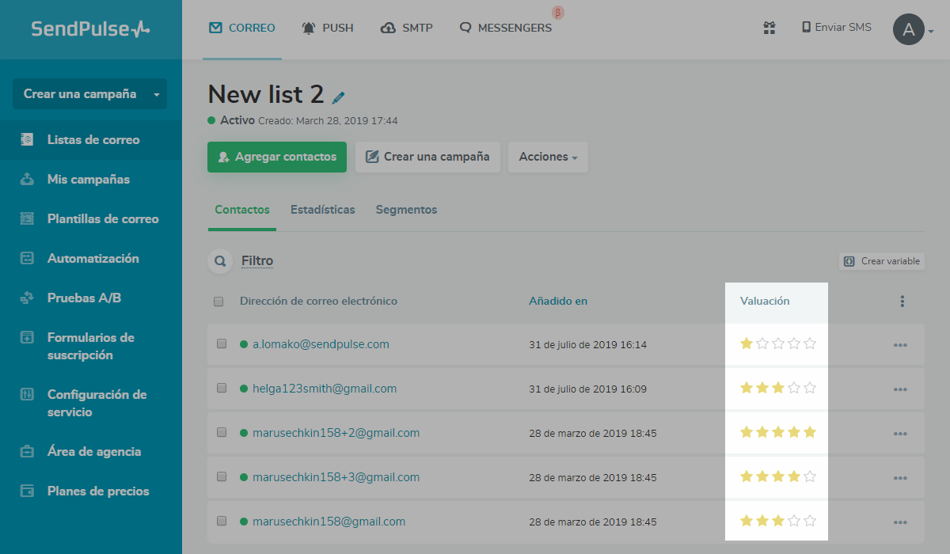Select the marusechkin158+3@gmail.com checkbox
Viewport: 950px width, 554px height.
pyautogui.click(x=222, y=477)
